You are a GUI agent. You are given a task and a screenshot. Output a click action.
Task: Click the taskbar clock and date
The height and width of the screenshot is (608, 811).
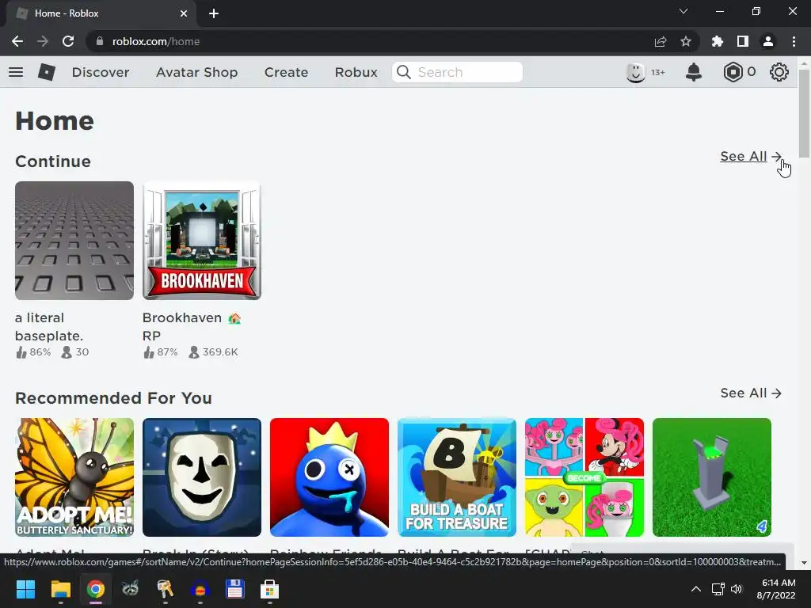pos(776,589)
